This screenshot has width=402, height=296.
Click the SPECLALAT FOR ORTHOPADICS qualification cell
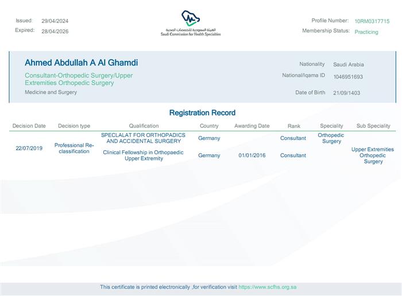pyautogui.click(x=144, y=138)
